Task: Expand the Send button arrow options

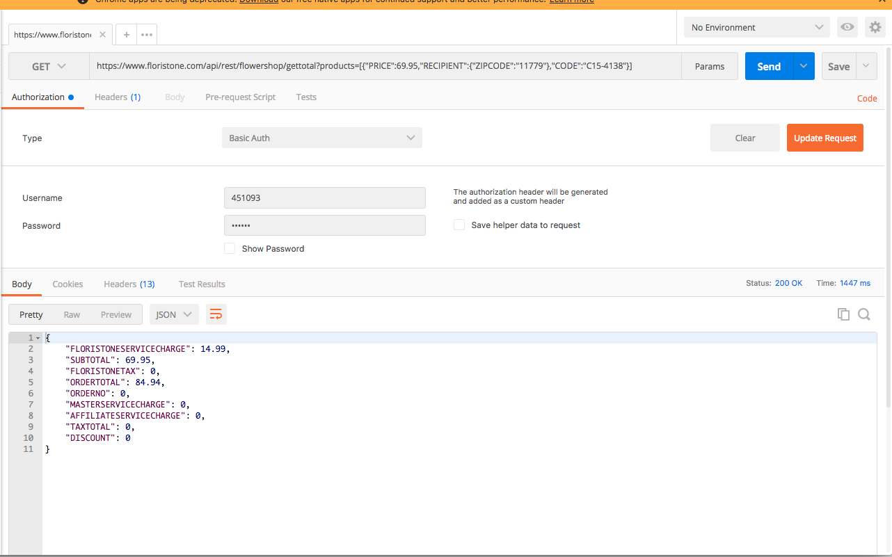Action: [x=804, y=66]
